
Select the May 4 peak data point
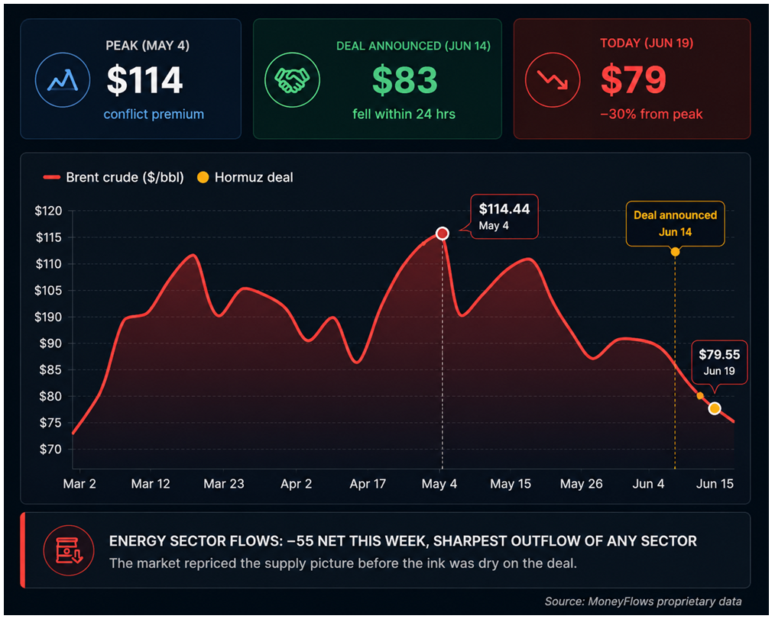pyautogui.click(x=443, y=233)
